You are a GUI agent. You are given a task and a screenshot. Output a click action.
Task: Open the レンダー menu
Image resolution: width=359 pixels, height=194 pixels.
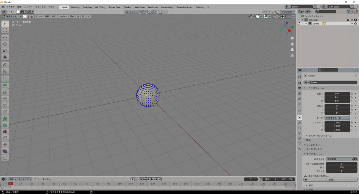[28, 7]
